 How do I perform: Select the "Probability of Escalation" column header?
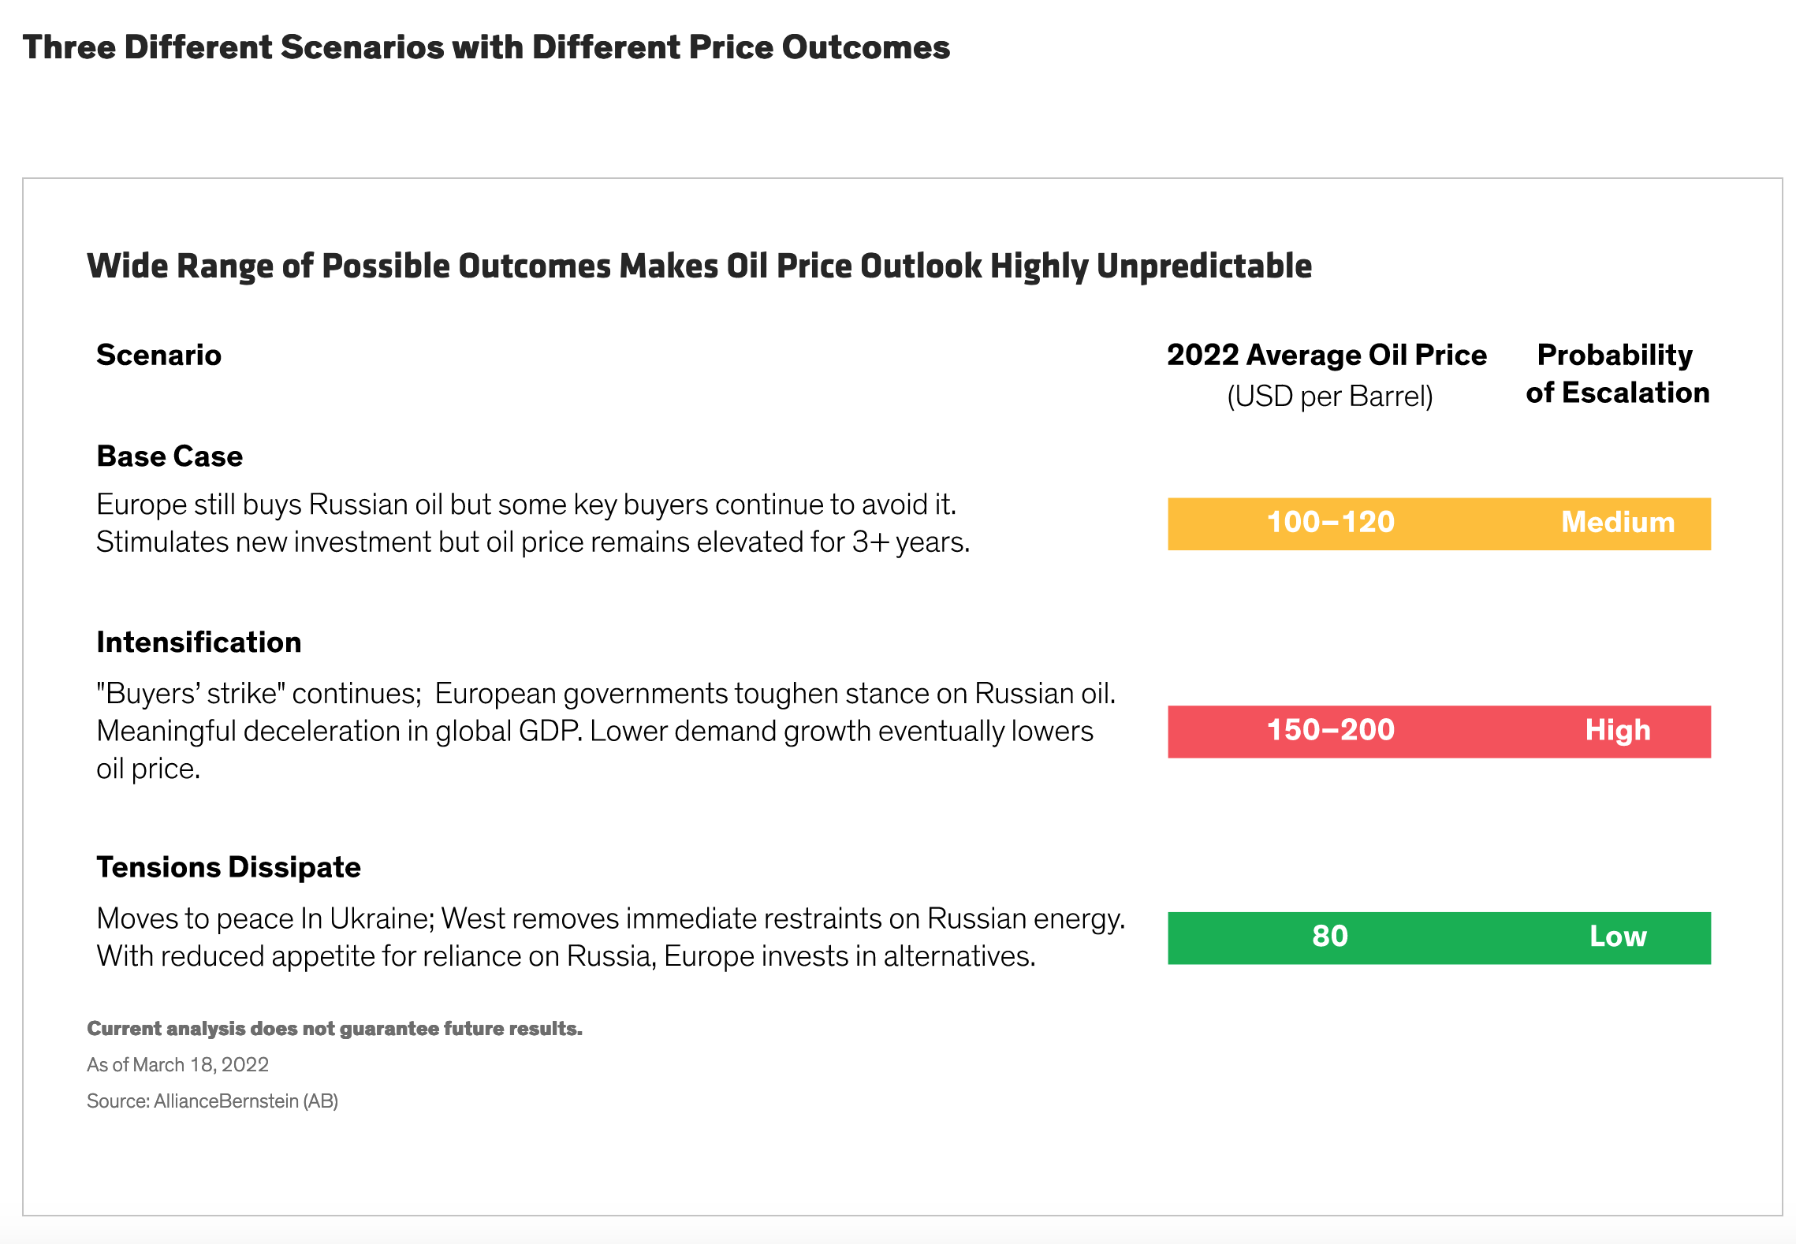tap(1617, 374)
